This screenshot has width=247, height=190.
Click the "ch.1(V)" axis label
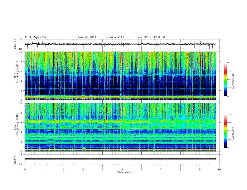click(x=15, y=44)
